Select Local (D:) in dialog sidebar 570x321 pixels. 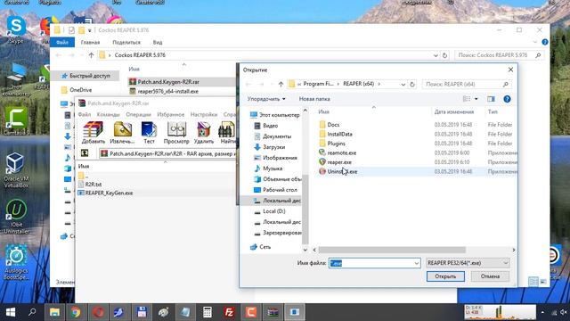point(270,211)
